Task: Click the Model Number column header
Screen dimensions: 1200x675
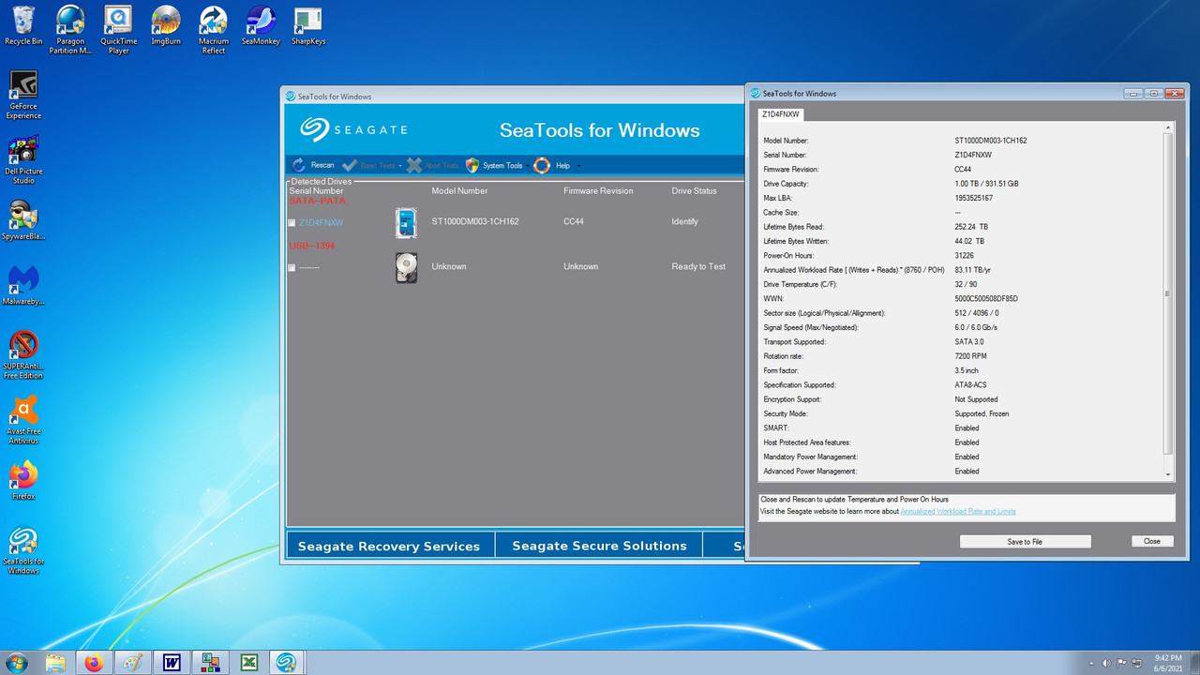Action: 459,191
